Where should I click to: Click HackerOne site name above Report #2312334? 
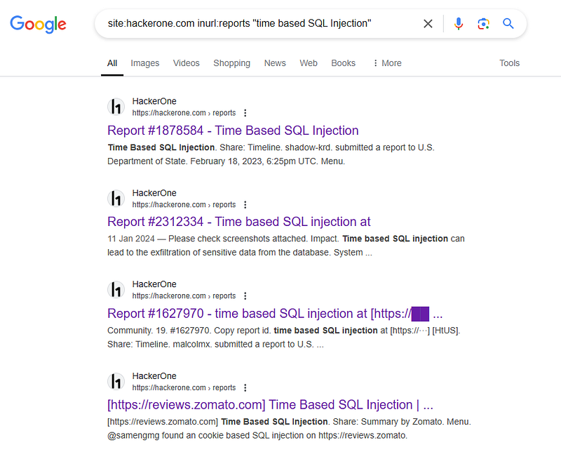(154, 193)
